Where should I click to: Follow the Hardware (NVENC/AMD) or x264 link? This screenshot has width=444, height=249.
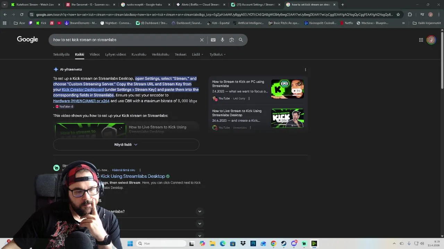pyautogui.click(x=81, y=101)
